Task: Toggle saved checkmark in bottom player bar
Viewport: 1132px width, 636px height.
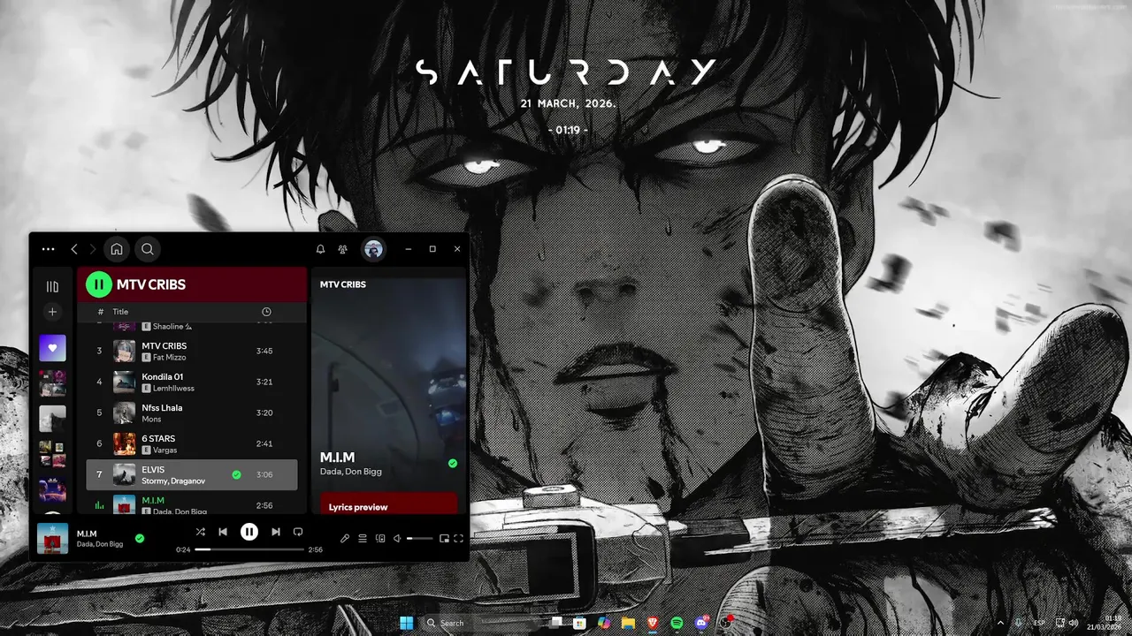Action: click(x=140, y=538)
